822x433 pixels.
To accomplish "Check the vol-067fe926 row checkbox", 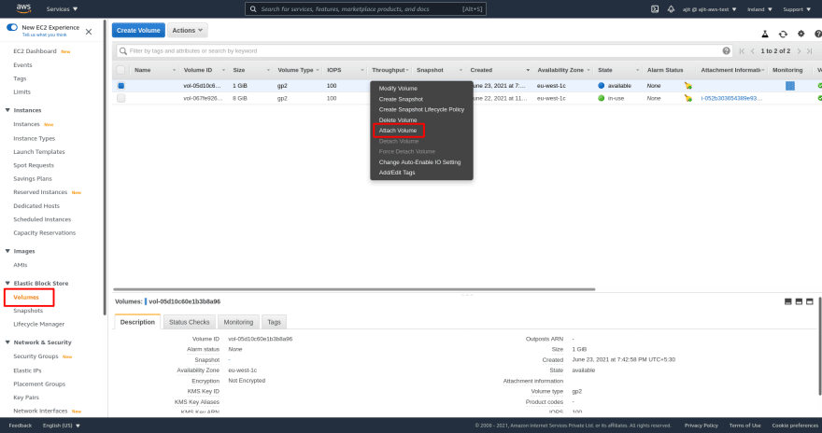I will point(121,98).
